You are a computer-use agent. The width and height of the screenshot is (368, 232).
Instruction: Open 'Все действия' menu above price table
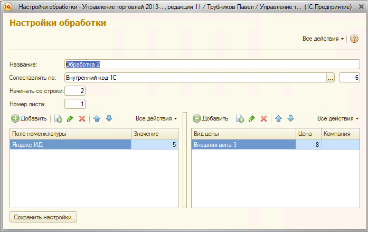tap(338, 119)
